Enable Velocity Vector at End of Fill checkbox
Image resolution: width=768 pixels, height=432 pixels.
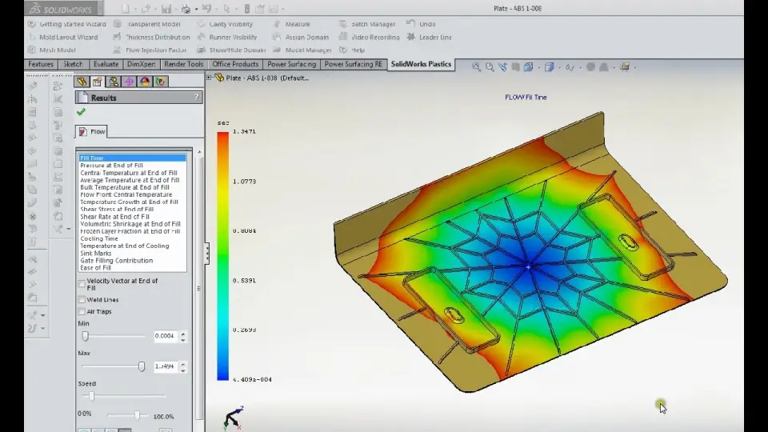tap(82, 282)
